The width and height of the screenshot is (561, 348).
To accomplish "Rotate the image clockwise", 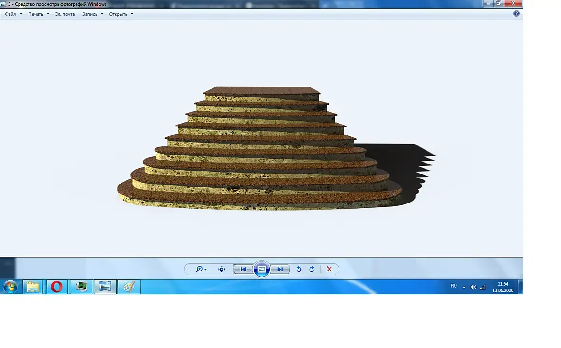I will (x=311, y=269).
